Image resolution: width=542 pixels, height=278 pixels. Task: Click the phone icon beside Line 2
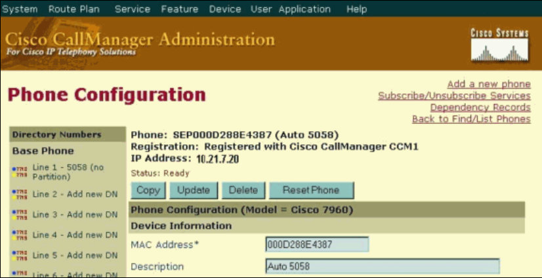click(20, 195)
